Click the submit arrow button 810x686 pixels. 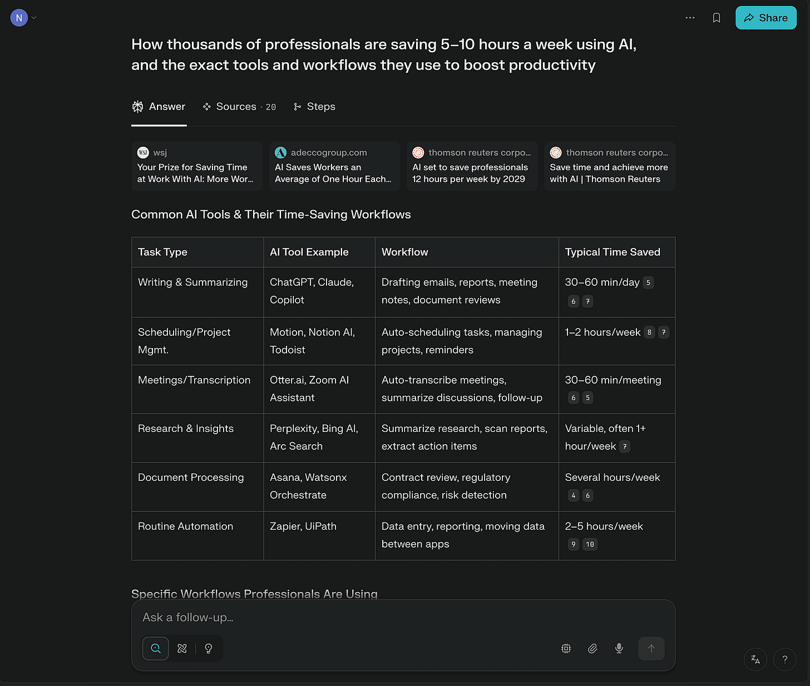tap(651, 648)
